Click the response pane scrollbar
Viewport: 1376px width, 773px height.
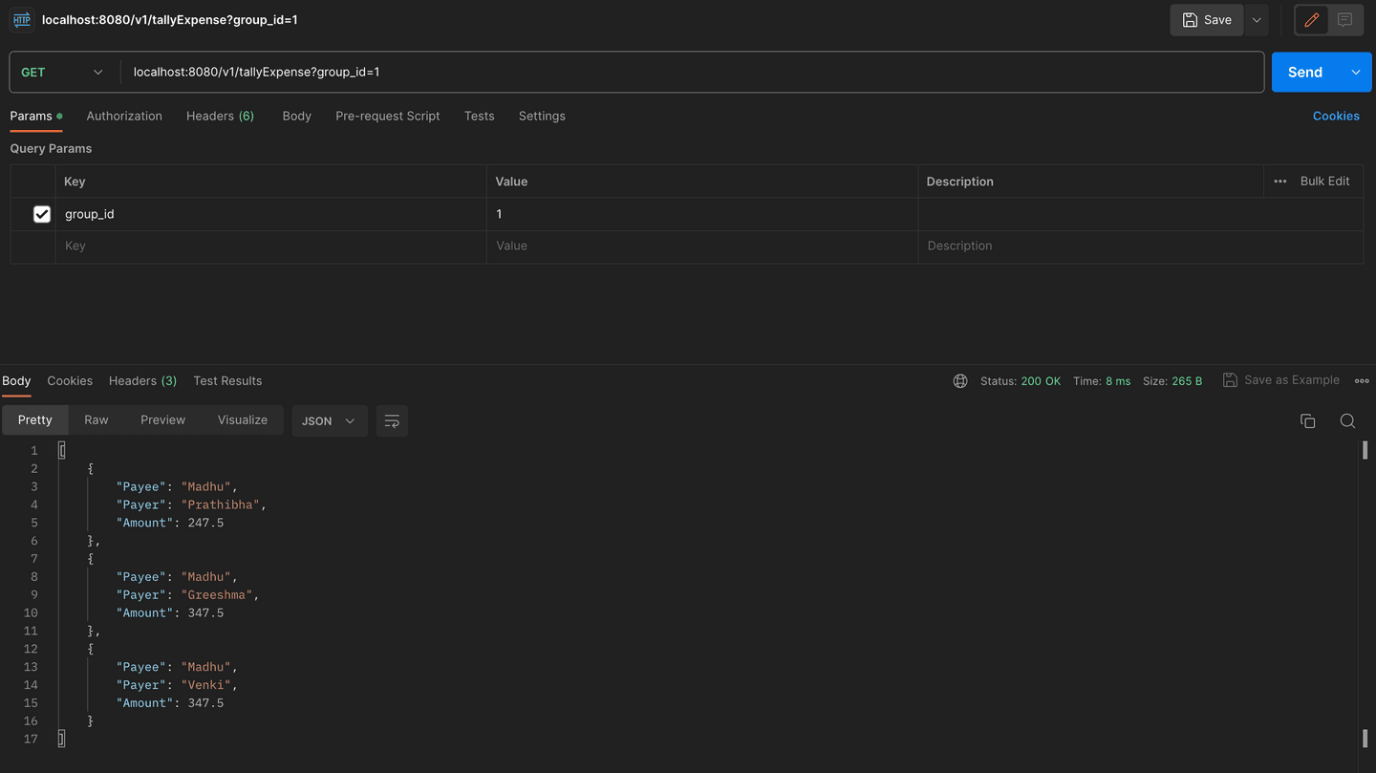[x=1365, y=594]
